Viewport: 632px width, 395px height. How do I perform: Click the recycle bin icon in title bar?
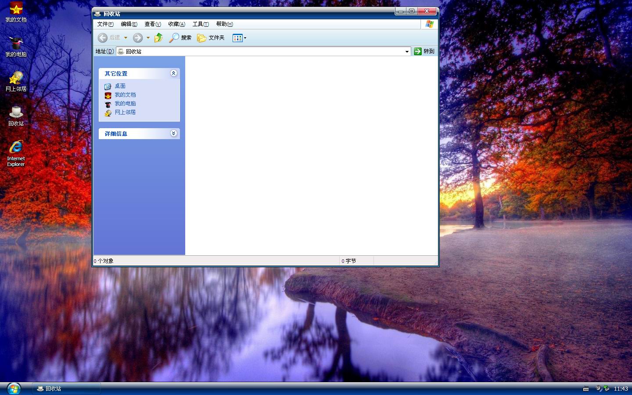coord(97,14)
